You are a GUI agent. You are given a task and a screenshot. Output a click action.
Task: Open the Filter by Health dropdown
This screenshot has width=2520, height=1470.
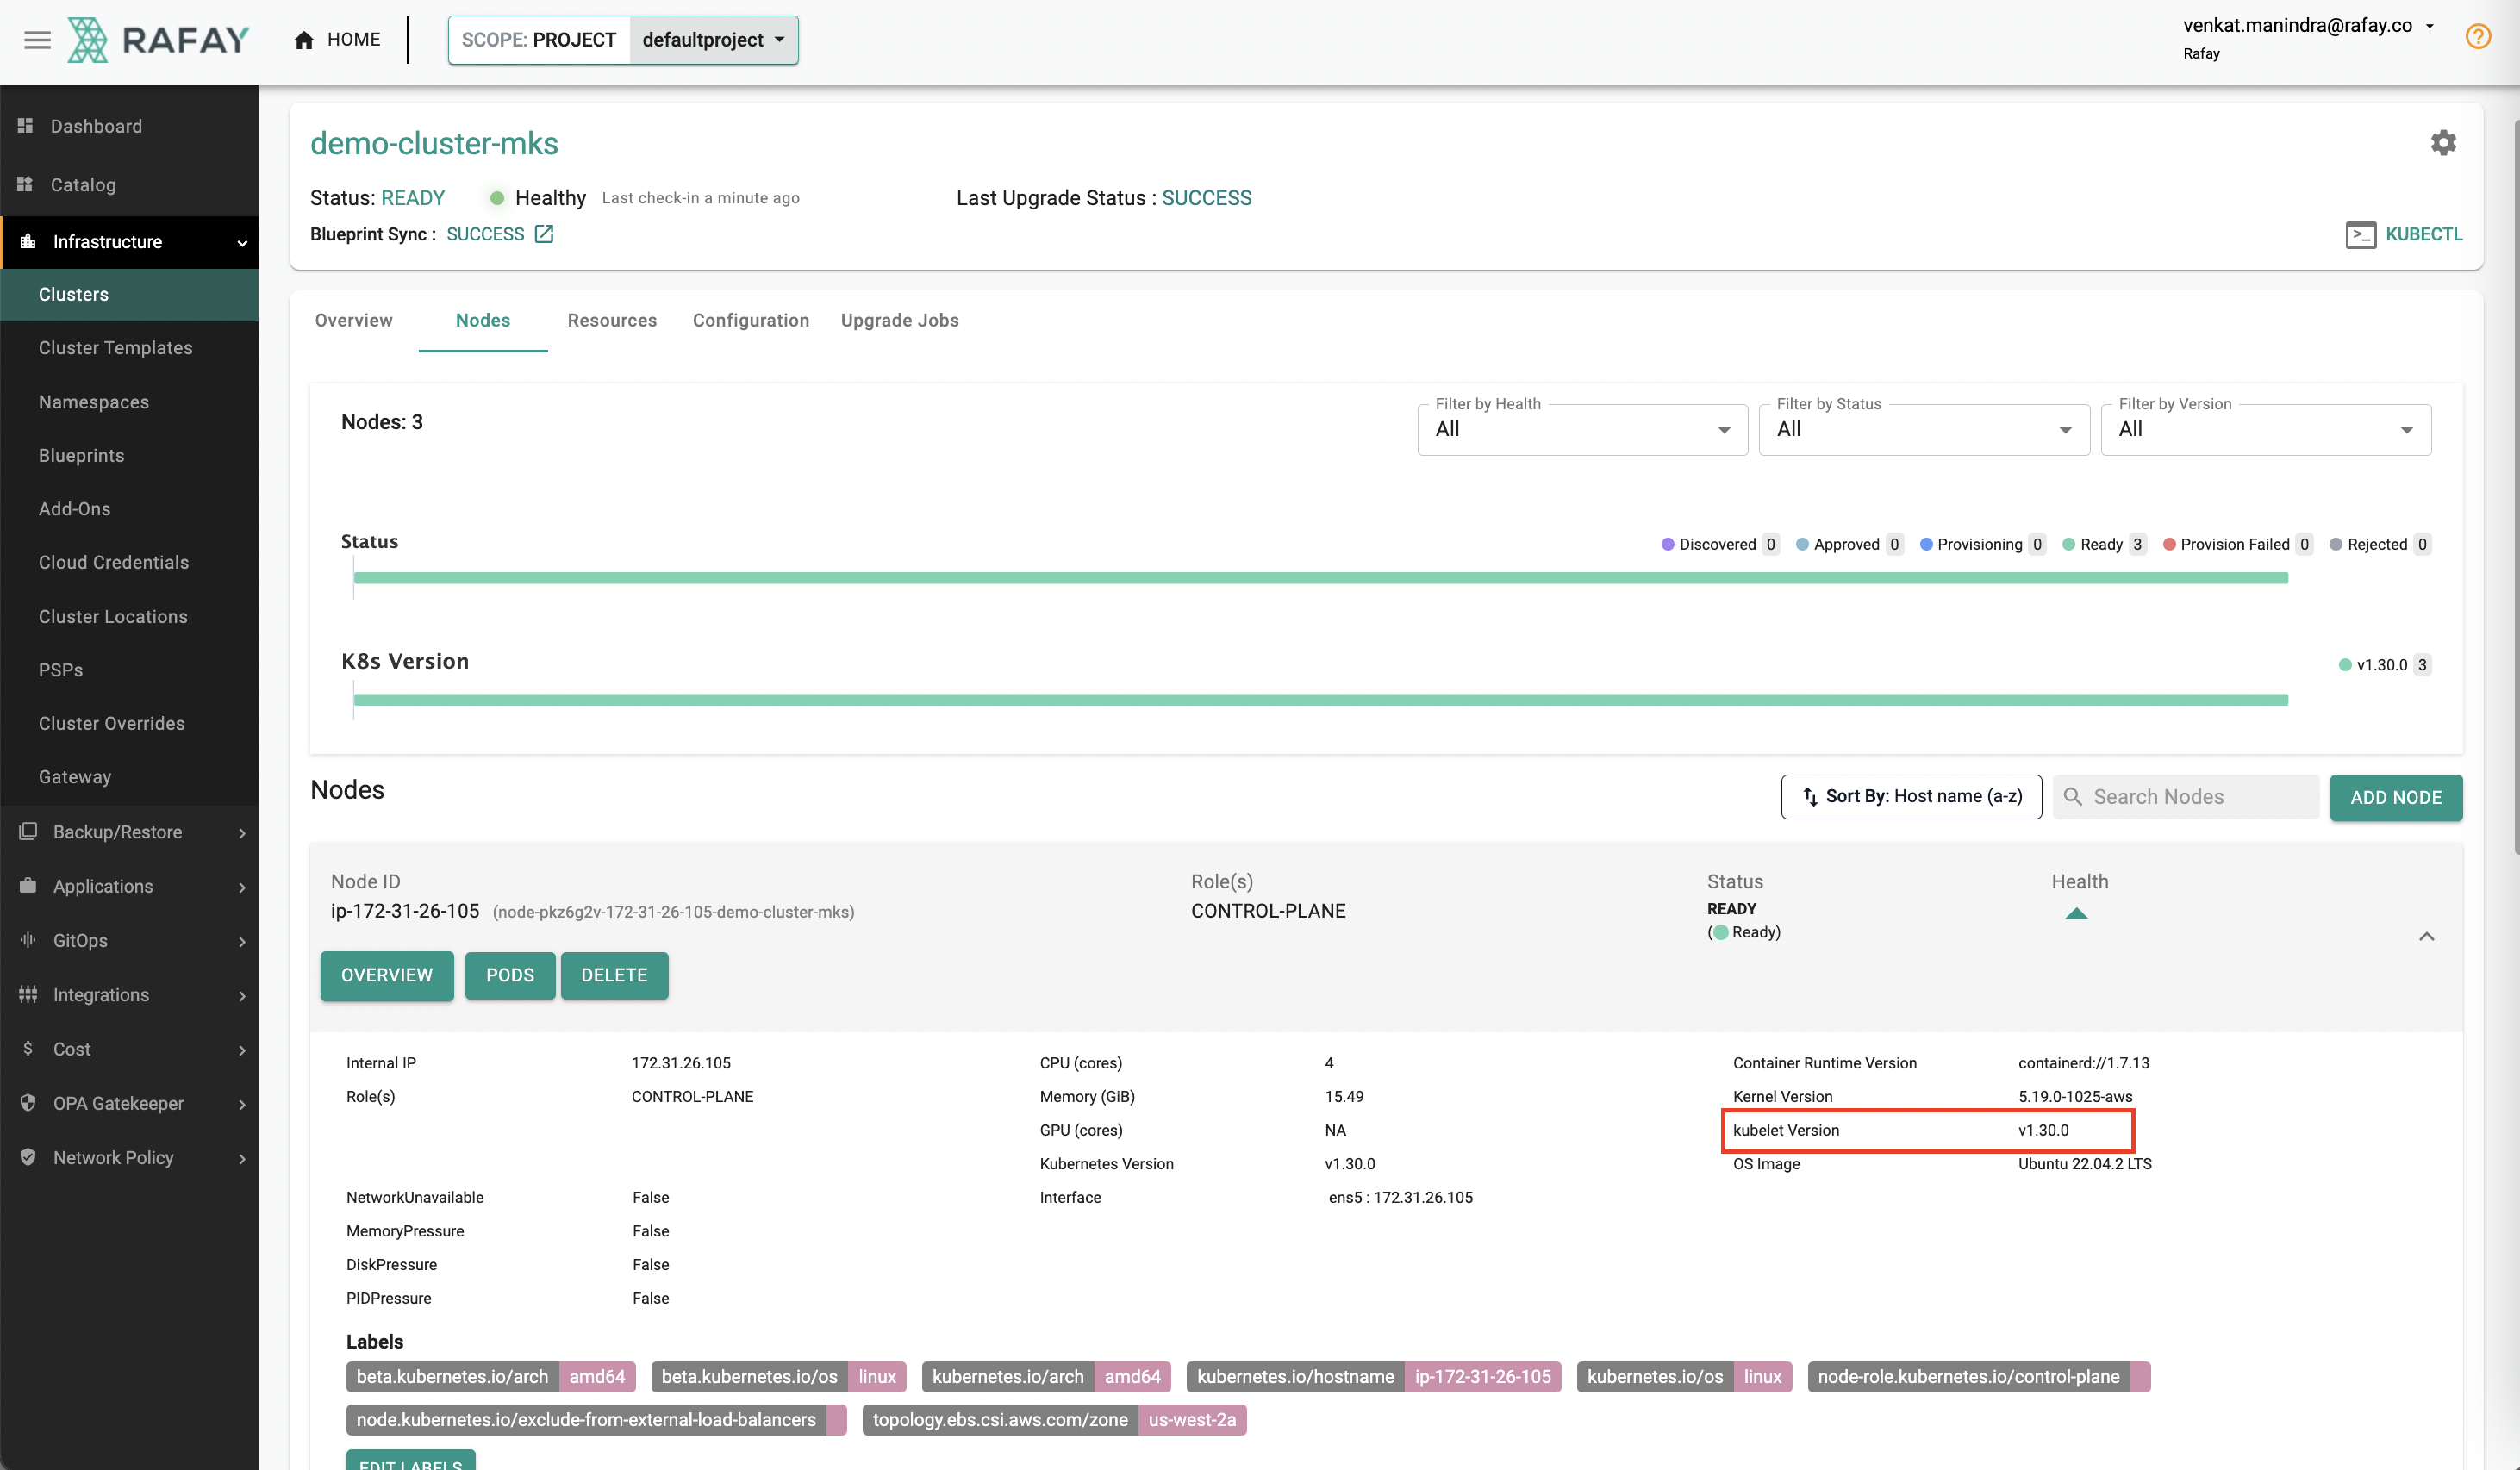(1582, 429)
